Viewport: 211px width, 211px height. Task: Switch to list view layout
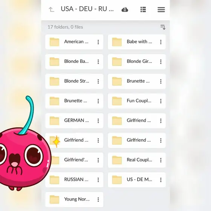(x=143, y=9)
